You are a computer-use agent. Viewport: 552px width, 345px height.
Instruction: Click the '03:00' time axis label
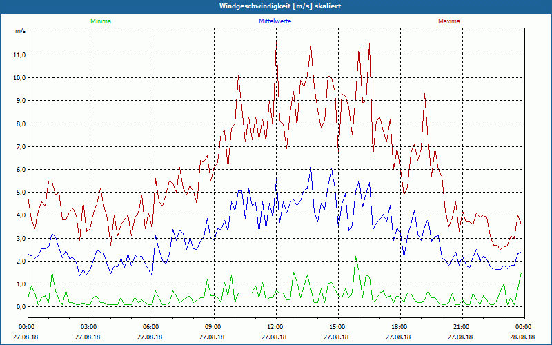pyautogui.click(x=90, y=327)
